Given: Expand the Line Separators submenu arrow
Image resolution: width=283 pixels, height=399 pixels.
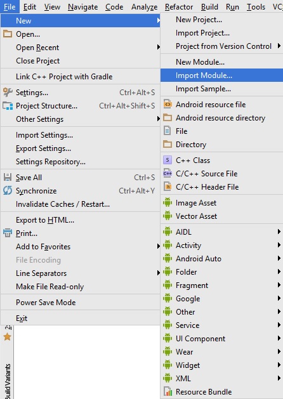Looking at the screenshot, I should pos(158,273).
